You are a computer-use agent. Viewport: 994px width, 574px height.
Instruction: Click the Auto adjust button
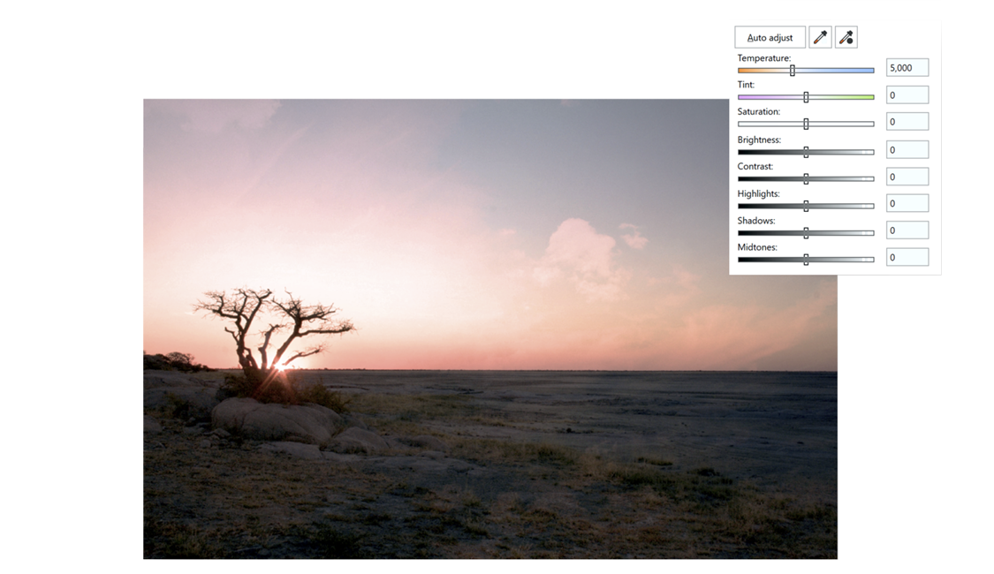[770, 37]
